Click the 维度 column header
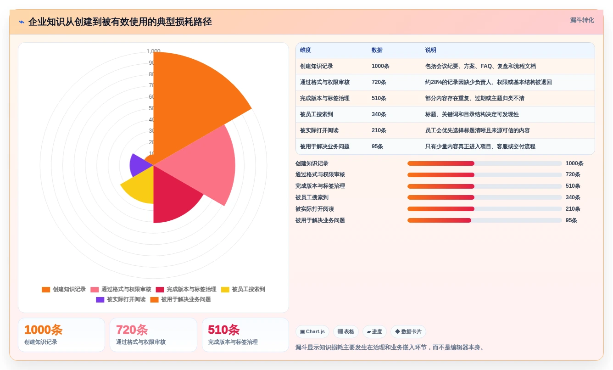Image resolution: width=613 pixels, height=370 pixels. (x=306, y=50)
